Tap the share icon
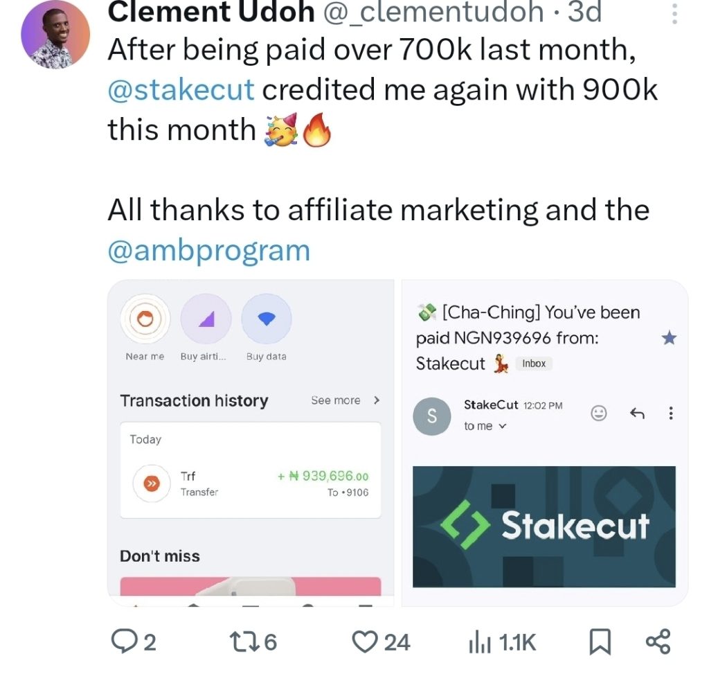 pyautogui.click(x=658, y=641)
